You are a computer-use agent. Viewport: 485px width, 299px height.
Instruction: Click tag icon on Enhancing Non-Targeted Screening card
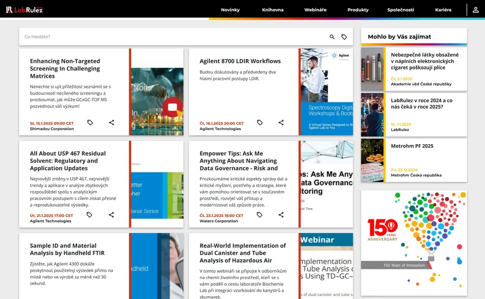coord(90,123)
